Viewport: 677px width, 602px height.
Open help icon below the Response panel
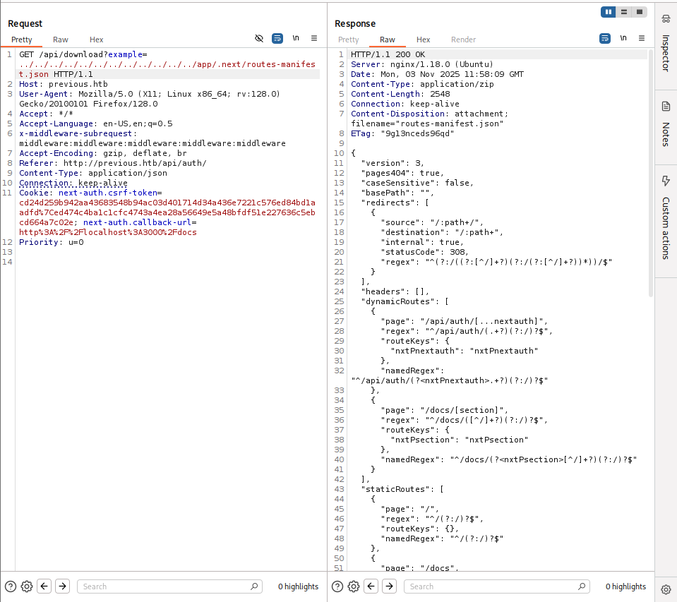tap(337, 586)
